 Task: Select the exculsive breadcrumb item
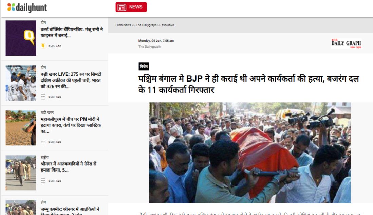pos(168,25)
